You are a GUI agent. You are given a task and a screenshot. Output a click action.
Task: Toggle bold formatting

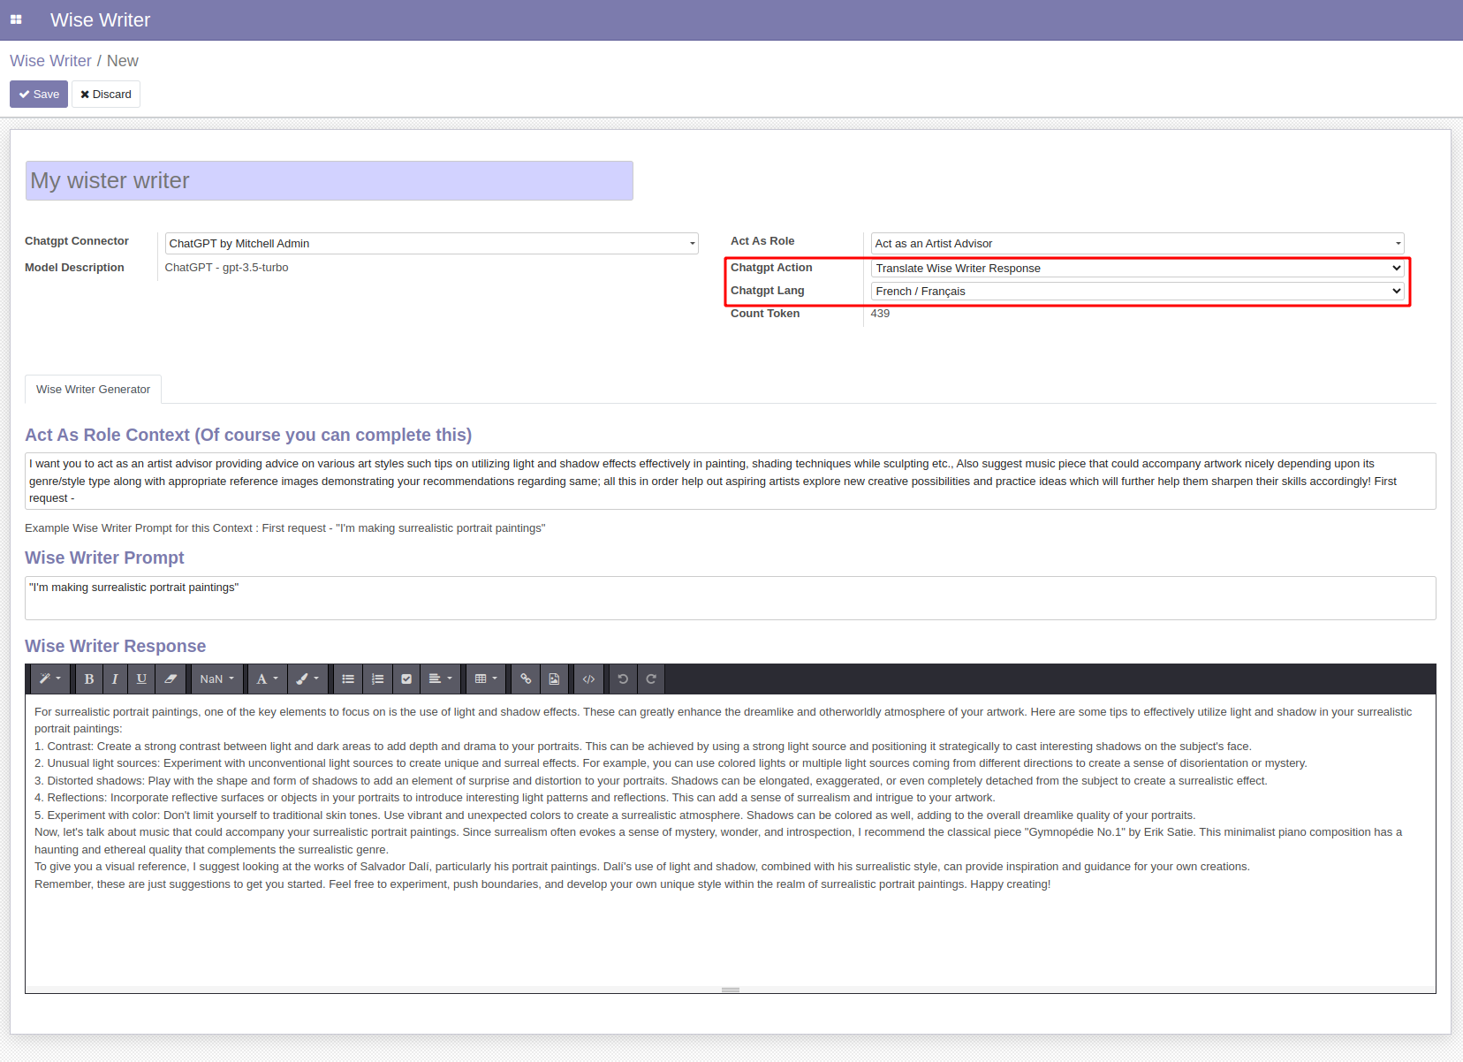tap(88, 679)
